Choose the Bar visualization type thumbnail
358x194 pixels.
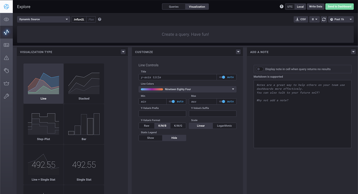[x=84, y=124]
